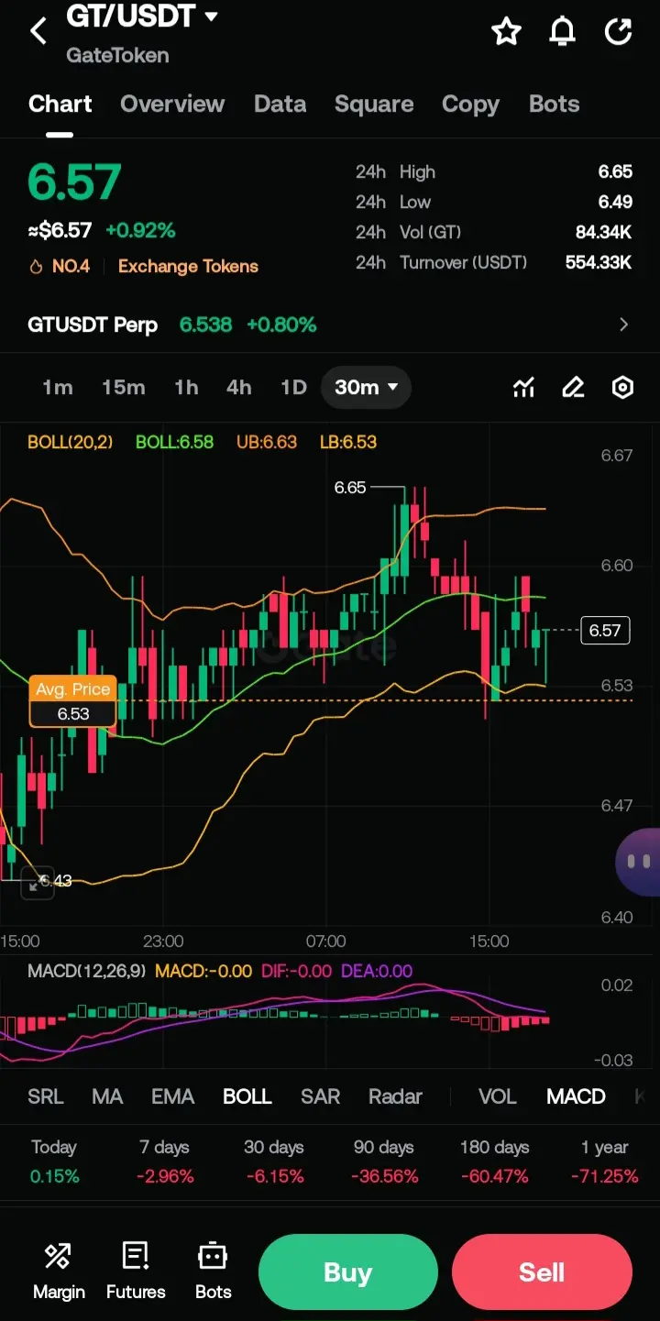The width and height of the screenshot is (660, 1321).
Task: Tap the back arrow icon
Action: pyautogui.click(x=38, y=32)
